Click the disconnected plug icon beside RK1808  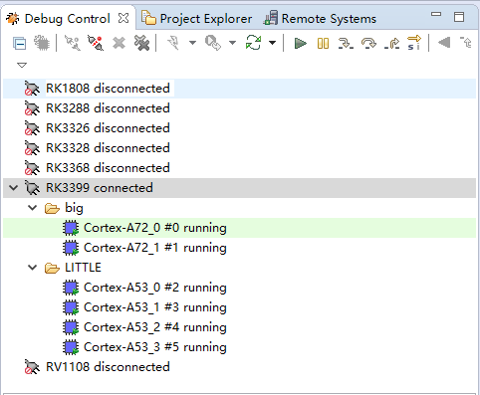(x=32, y=89)
